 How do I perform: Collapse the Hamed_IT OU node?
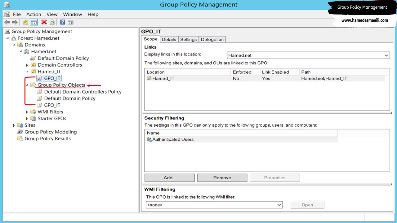click(27, 72)
